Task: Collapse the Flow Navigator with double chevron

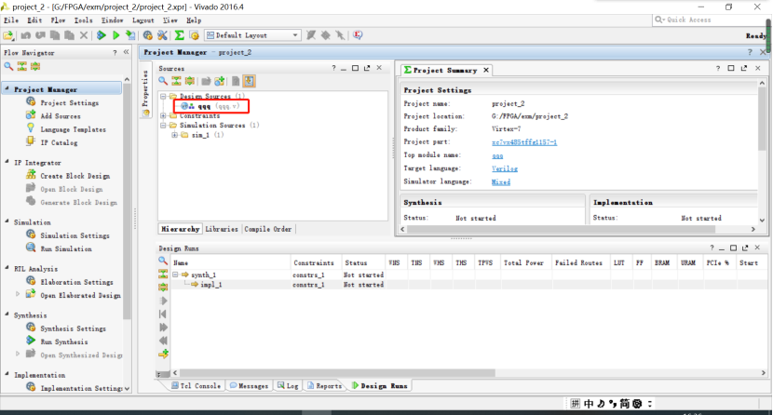Action: (127, 52)
